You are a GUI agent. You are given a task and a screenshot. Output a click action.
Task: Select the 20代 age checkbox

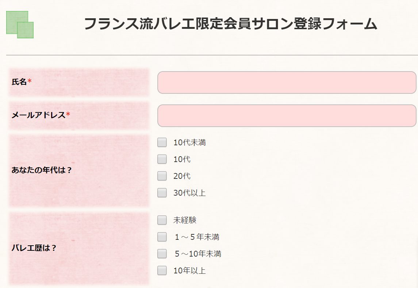162,176
